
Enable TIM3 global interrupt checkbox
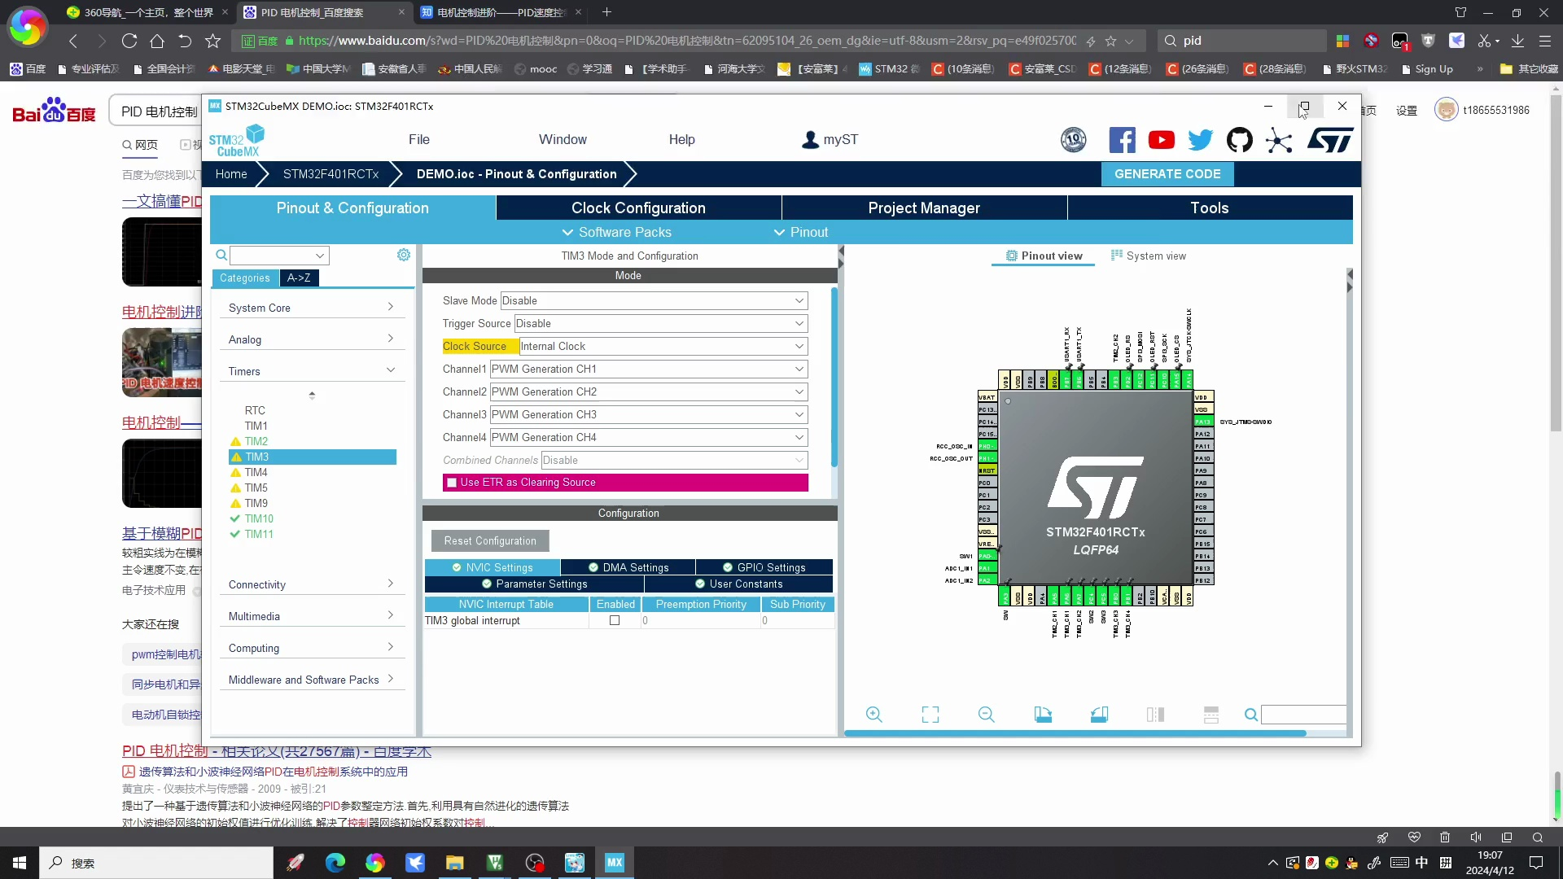click(615, 620)
